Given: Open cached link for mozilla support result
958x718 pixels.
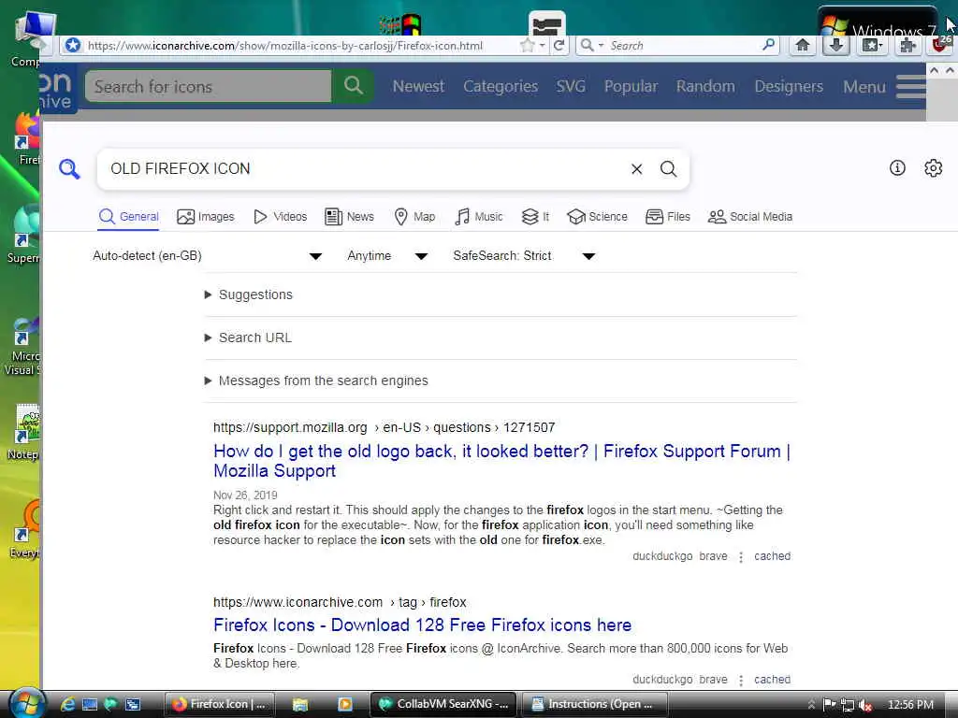Looking at the screenshot, I should pos(772,556).
